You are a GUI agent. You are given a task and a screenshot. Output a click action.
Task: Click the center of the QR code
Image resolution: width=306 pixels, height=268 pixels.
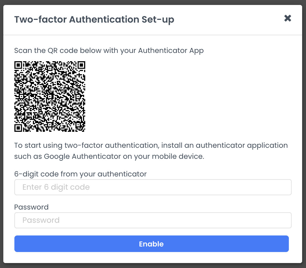[50, 96]
